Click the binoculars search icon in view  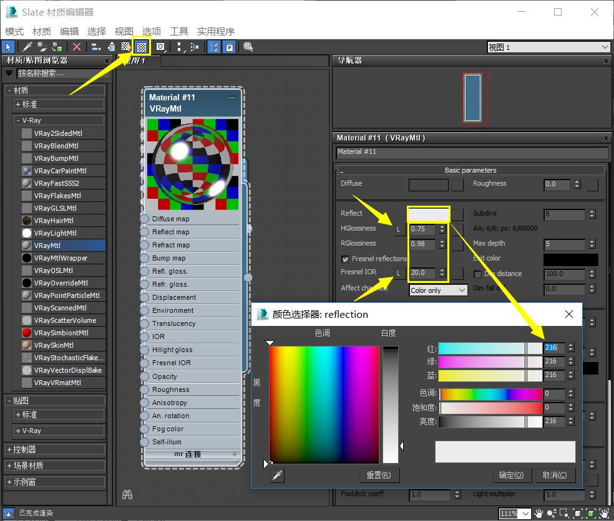[x=127, y=495]
